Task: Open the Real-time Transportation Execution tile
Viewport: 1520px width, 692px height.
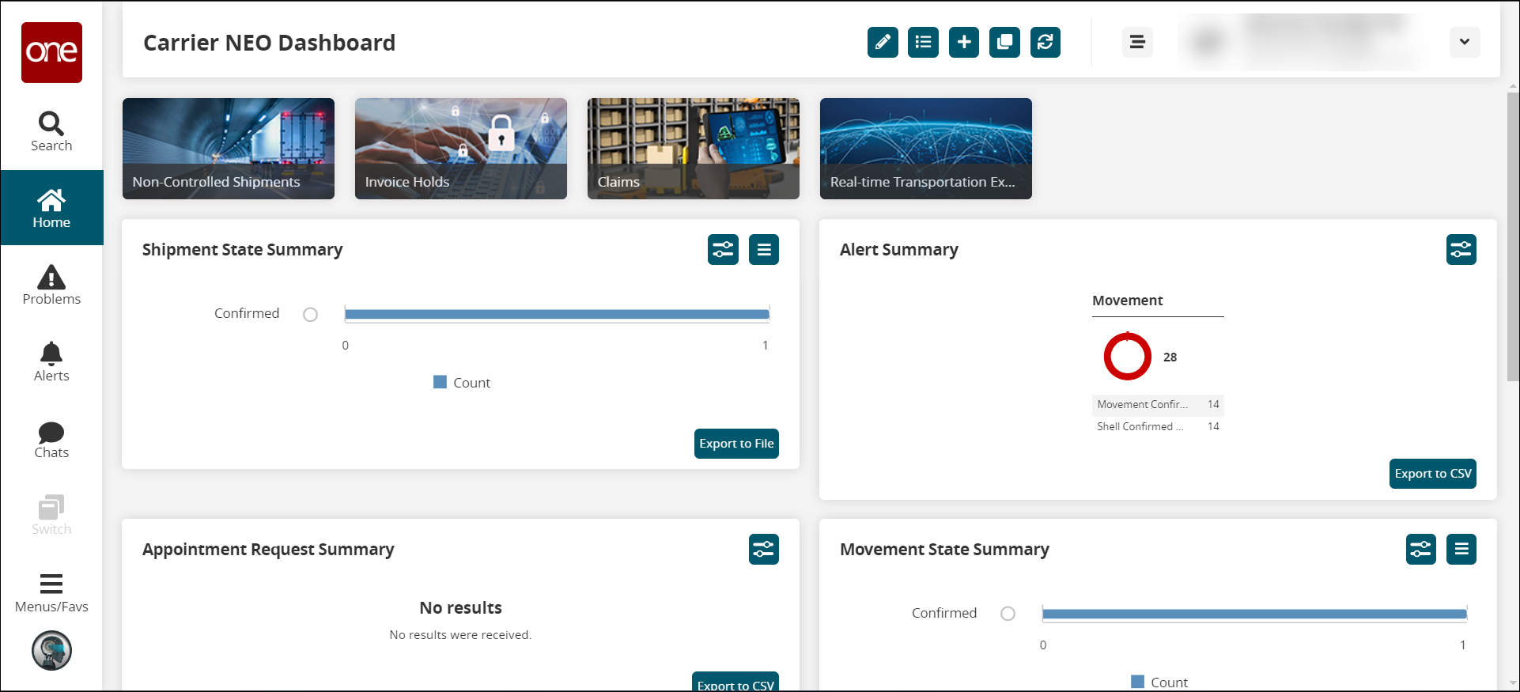Action: tap(926, 149)
